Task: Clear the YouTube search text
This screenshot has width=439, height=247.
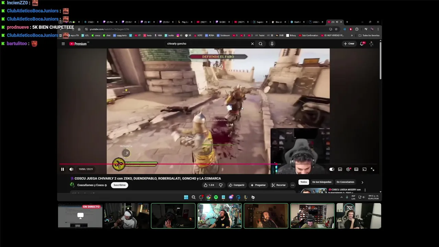Action: click(x=252, y=44)
